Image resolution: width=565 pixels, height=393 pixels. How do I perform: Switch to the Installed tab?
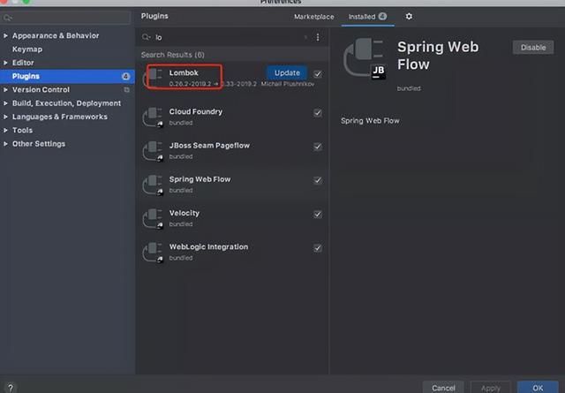pos(361,17)
